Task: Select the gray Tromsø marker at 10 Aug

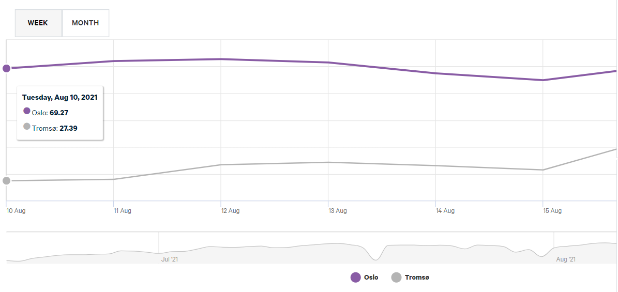Action: coord(7,180)
